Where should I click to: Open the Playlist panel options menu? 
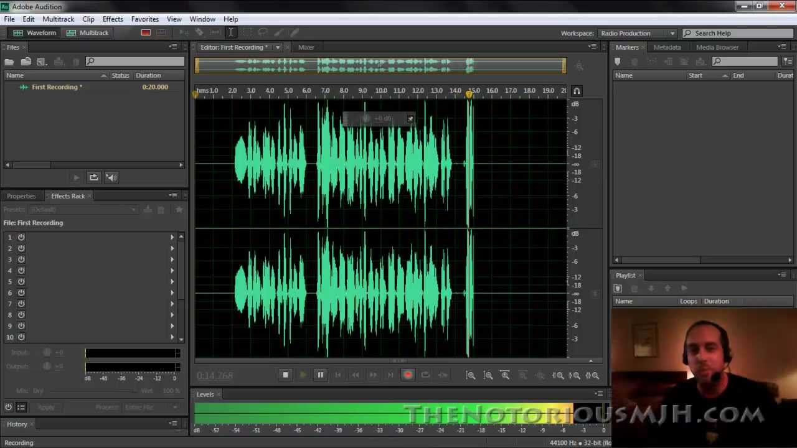(782, 275)
